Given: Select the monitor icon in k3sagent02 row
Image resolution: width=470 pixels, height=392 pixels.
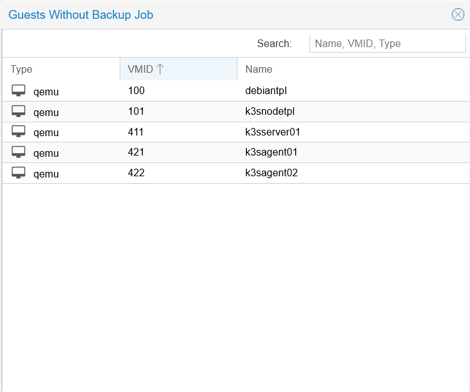Looking at the screenshot, I should pos(19,173).
